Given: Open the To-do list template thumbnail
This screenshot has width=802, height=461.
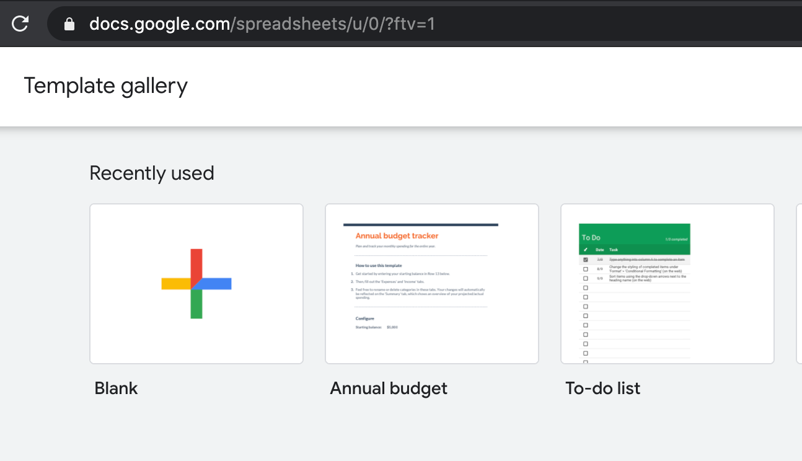Looking at the screenshot, I should [x=668, y=284].
